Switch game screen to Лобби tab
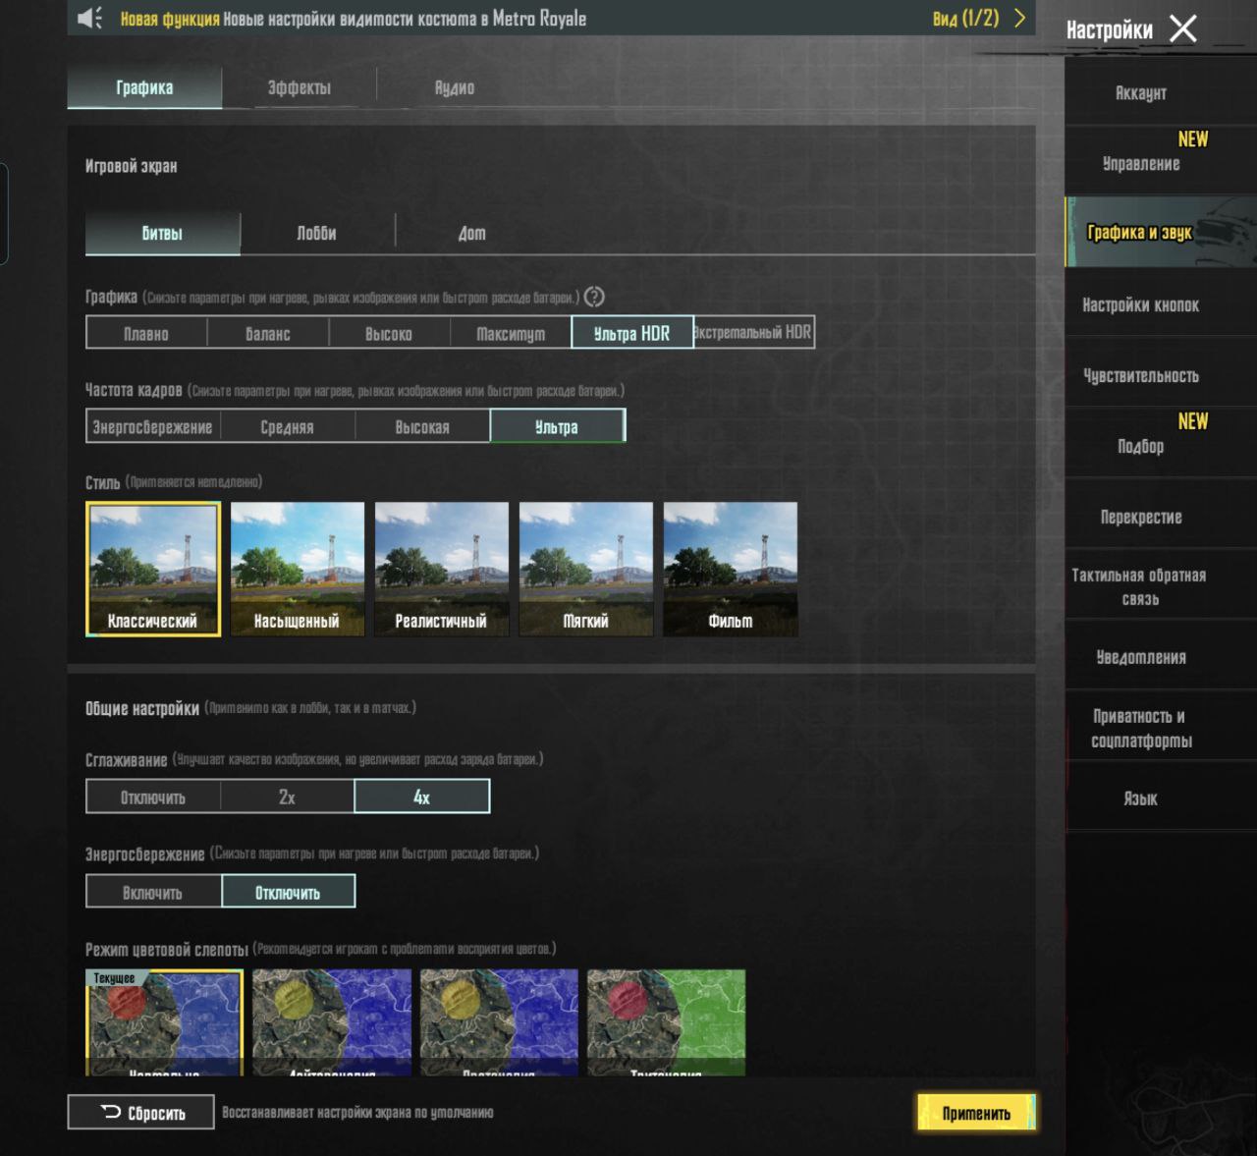The height and width of the screenshot is (1156, 1257). (x=317, y=233)
